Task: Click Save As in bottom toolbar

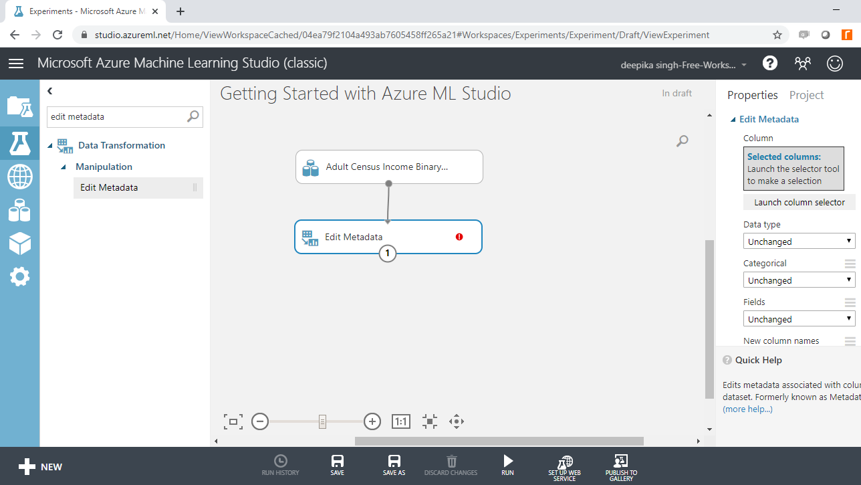Action: [x=394, y=466]
